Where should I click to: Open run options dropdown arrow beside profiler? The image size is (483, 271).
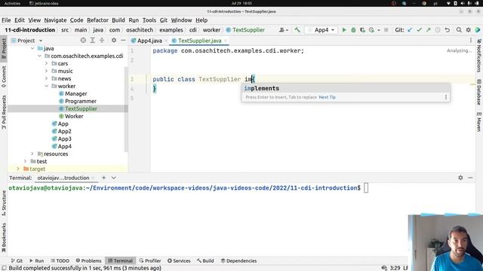[379, 30]
